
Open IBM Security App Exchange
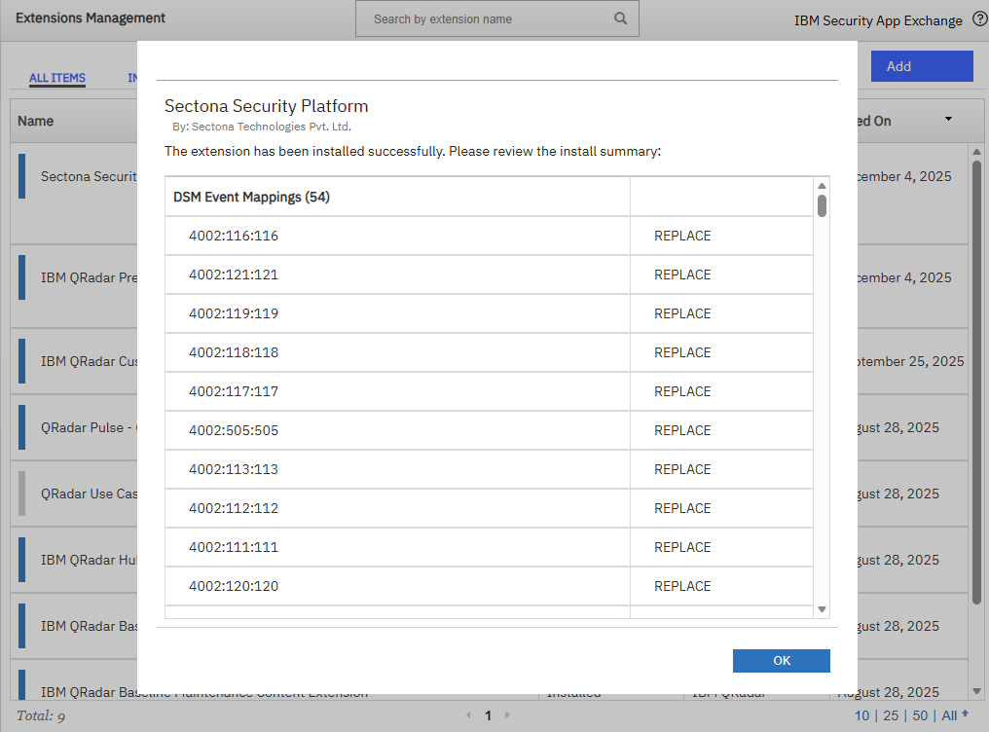coord(878,18)
